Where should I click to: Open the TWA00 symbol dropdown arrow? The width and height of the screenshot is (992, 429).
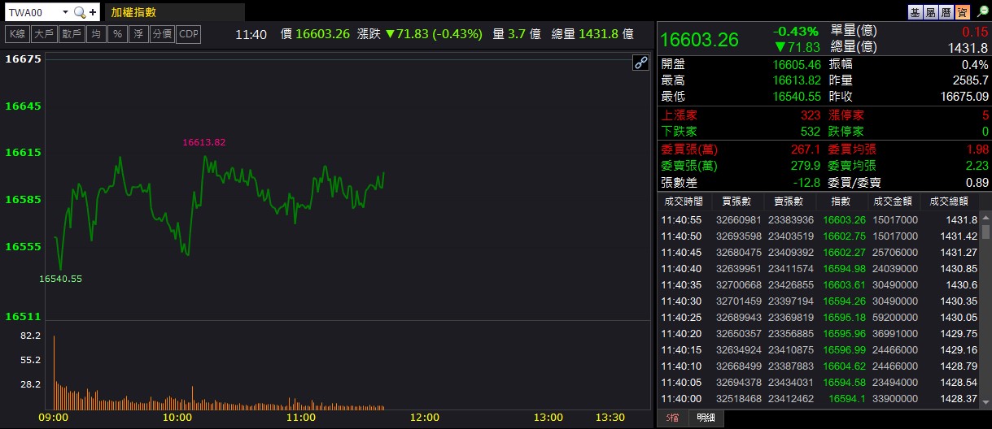tap(65, 12)
